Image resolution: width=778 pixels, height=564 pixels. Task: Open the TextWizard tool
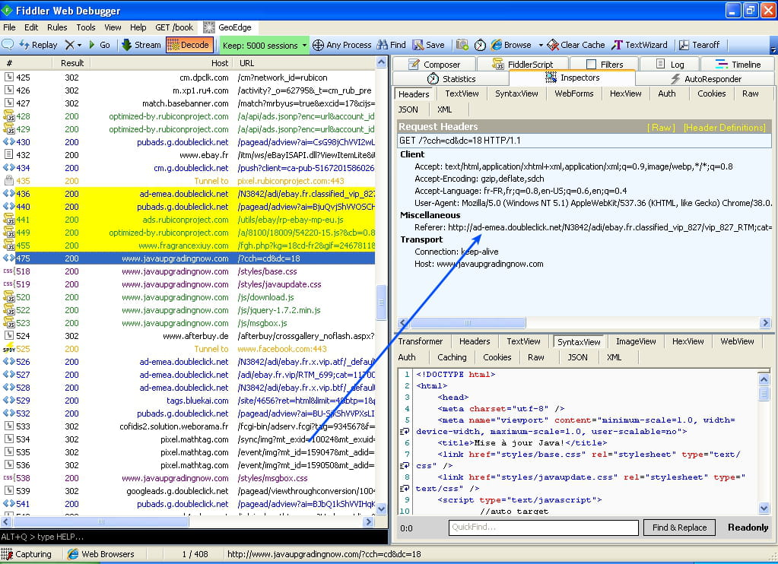pos(639,45)
